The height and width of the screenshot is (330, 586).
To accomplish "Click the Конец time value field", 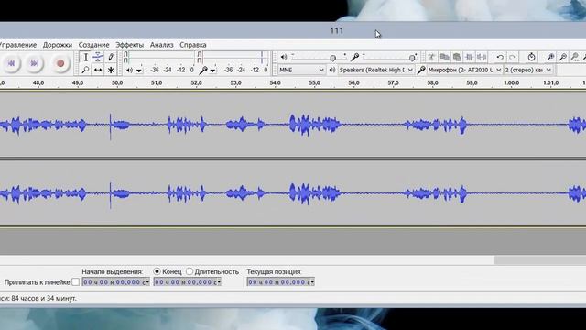I will [187, 282].
